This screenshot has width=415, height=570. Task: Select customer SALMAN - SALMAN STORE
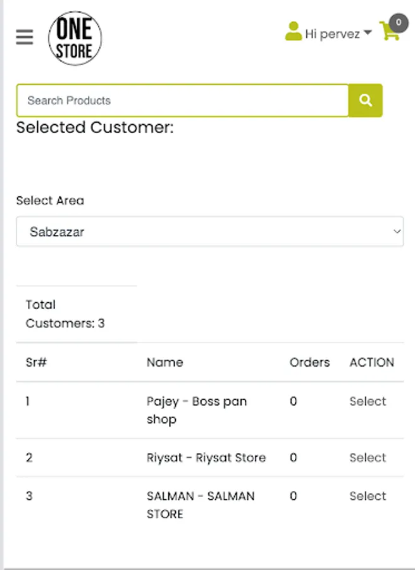[368, 496]
